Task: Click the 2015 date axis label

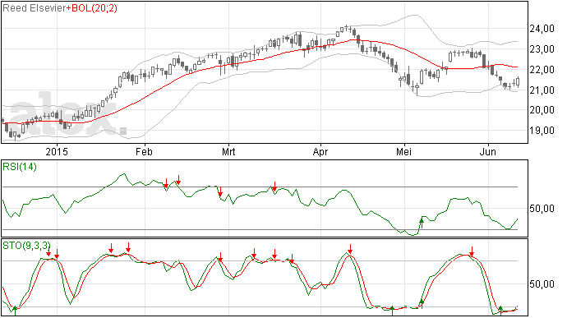Action: click(x=57, y=151)
